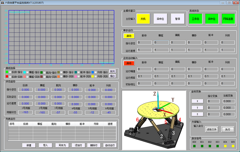Click the DI5 yellow signal indicator

pos(233,146)
